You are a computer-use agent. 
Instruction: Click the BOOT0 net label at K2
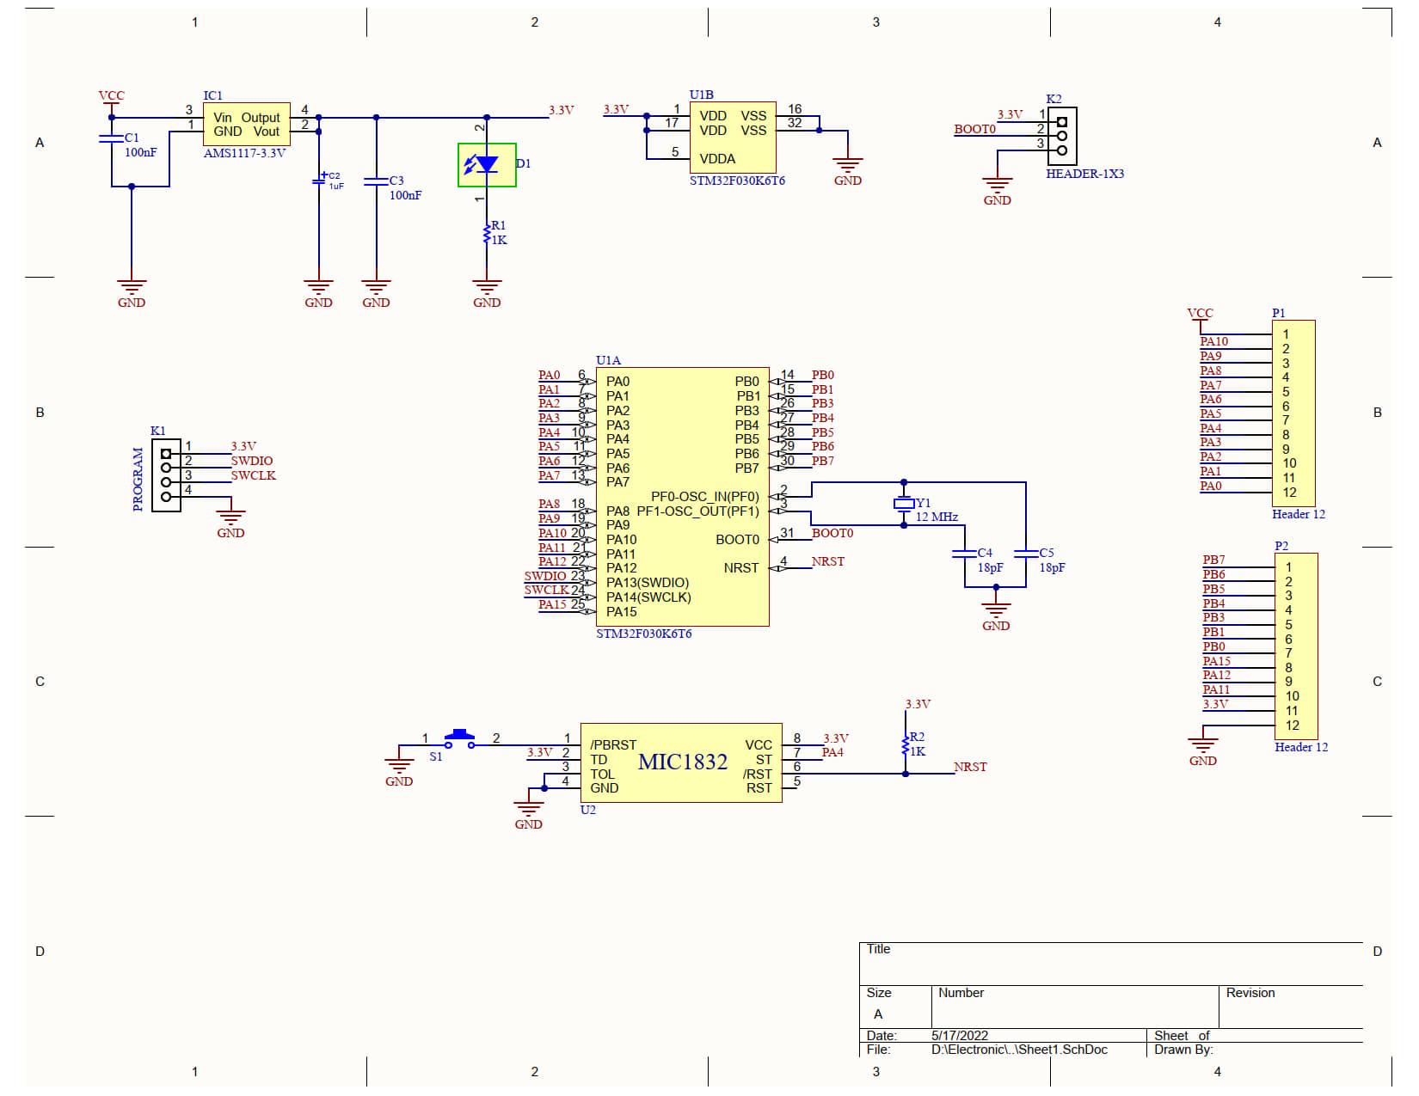[x=975, y=130]
